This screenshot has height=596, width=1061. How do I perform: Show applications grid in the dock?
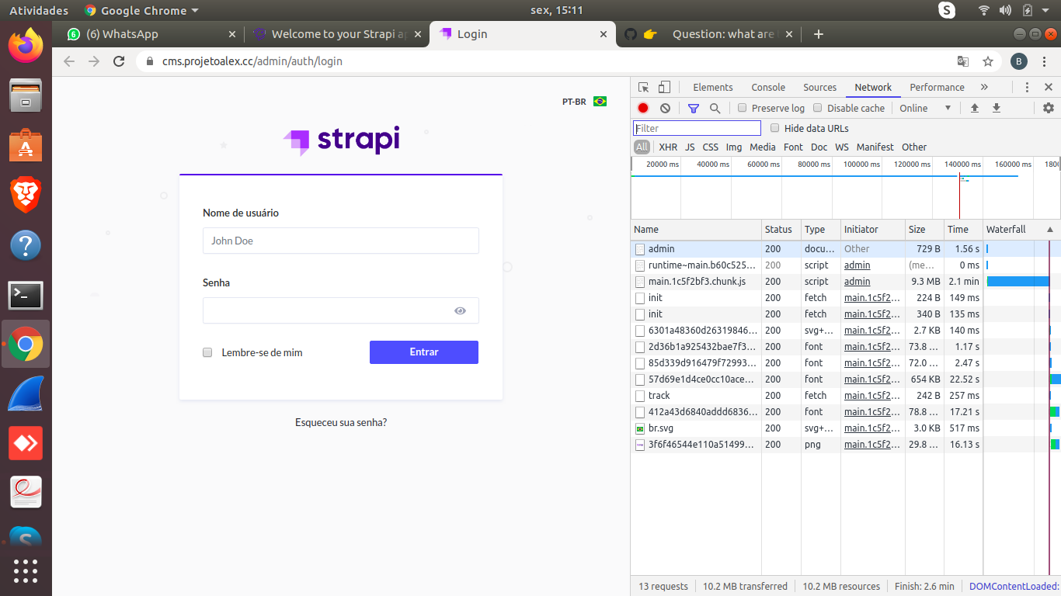(x=26, y=570)
